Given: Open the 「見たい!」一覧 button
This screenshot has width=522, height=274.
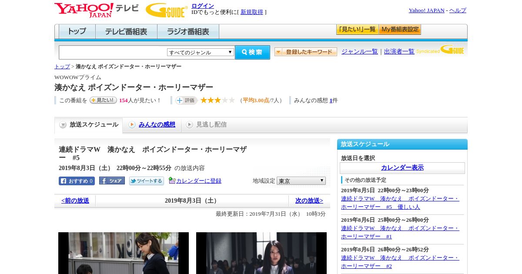Looking at the screenshot, I should pos(357,30).
